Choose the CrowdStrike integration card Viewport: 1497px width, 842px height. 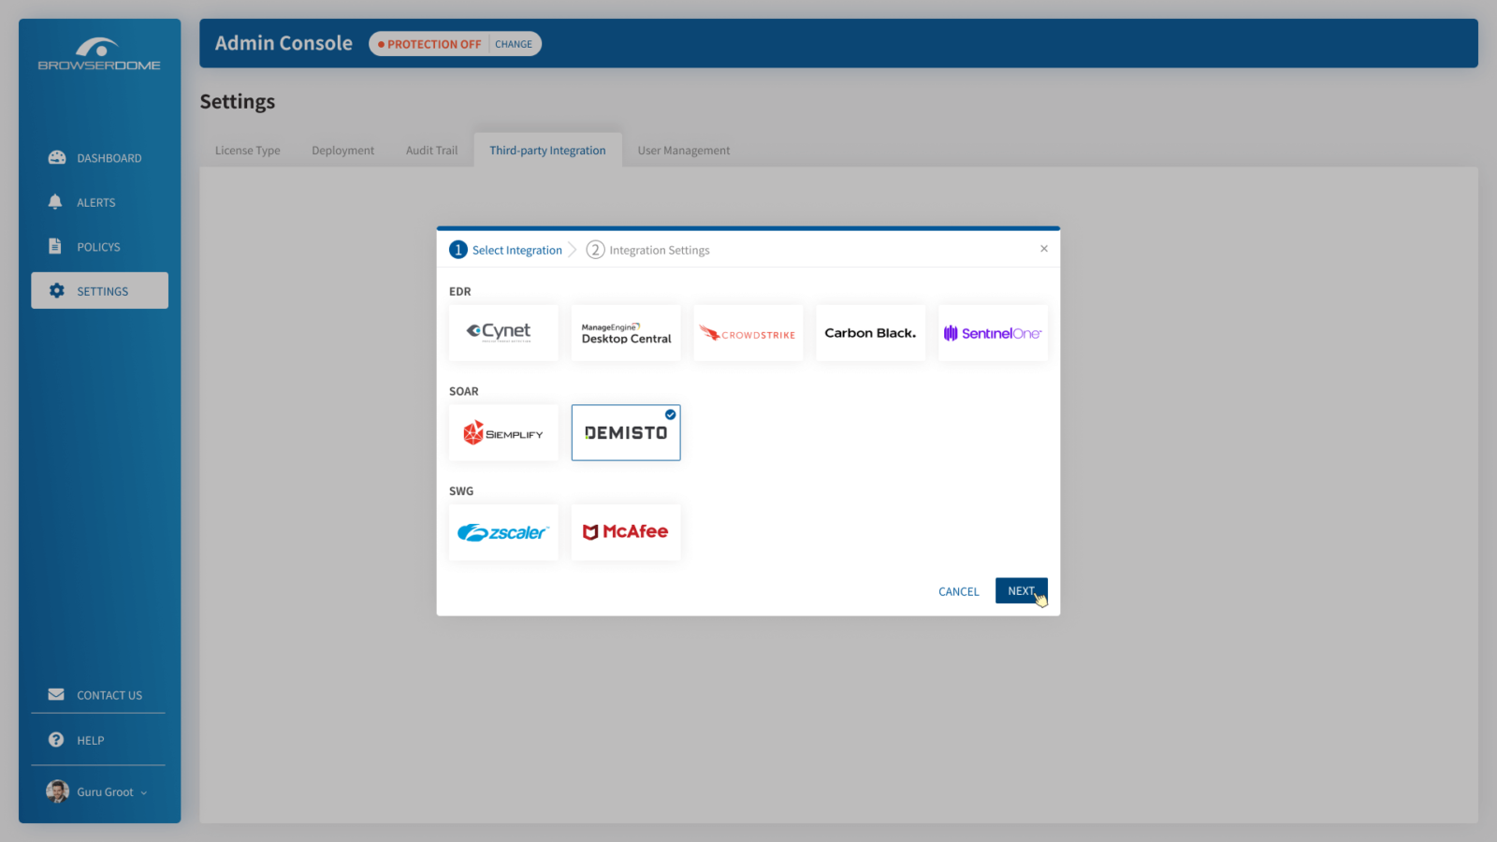[x=748, y=333]
